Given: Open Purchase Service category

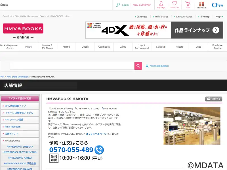Looking at the screenshot, I should pos(217,47).
